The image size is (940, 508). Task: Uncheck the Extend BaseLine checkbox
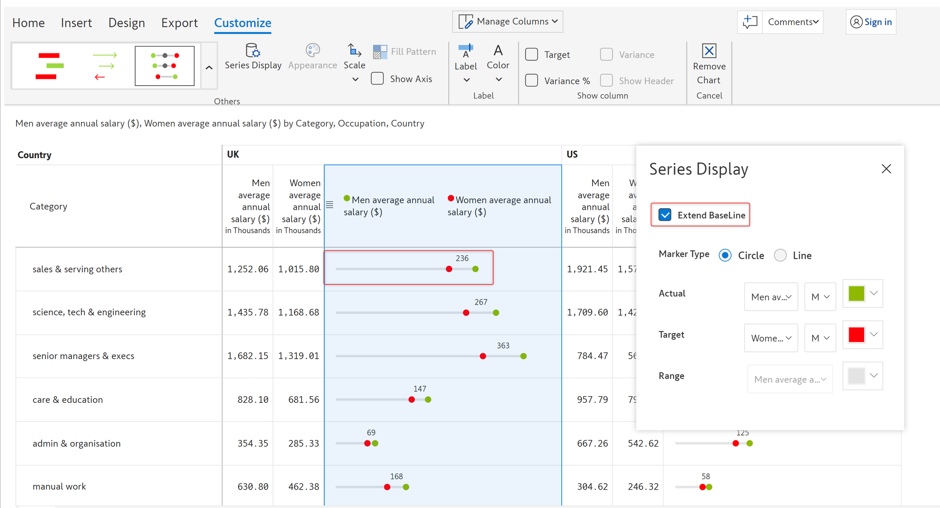click(665, 215)
